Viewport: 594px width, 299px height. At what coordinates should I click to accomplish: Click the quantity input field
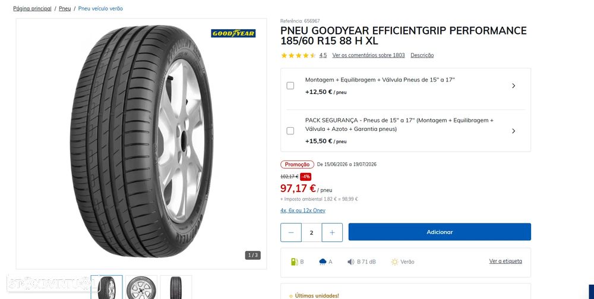(312, 232)
